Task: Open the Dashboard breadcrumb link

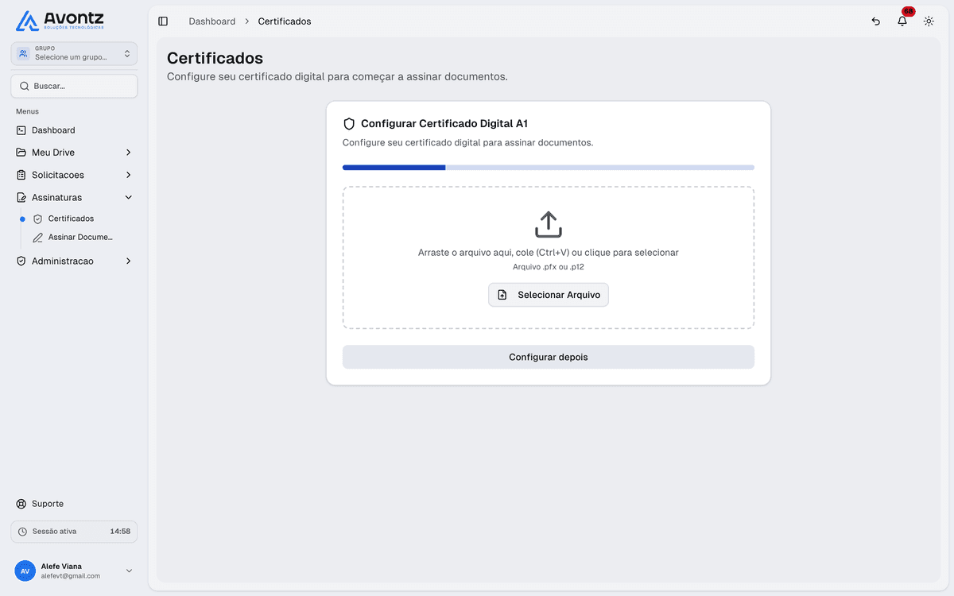Action: [212, 21]
